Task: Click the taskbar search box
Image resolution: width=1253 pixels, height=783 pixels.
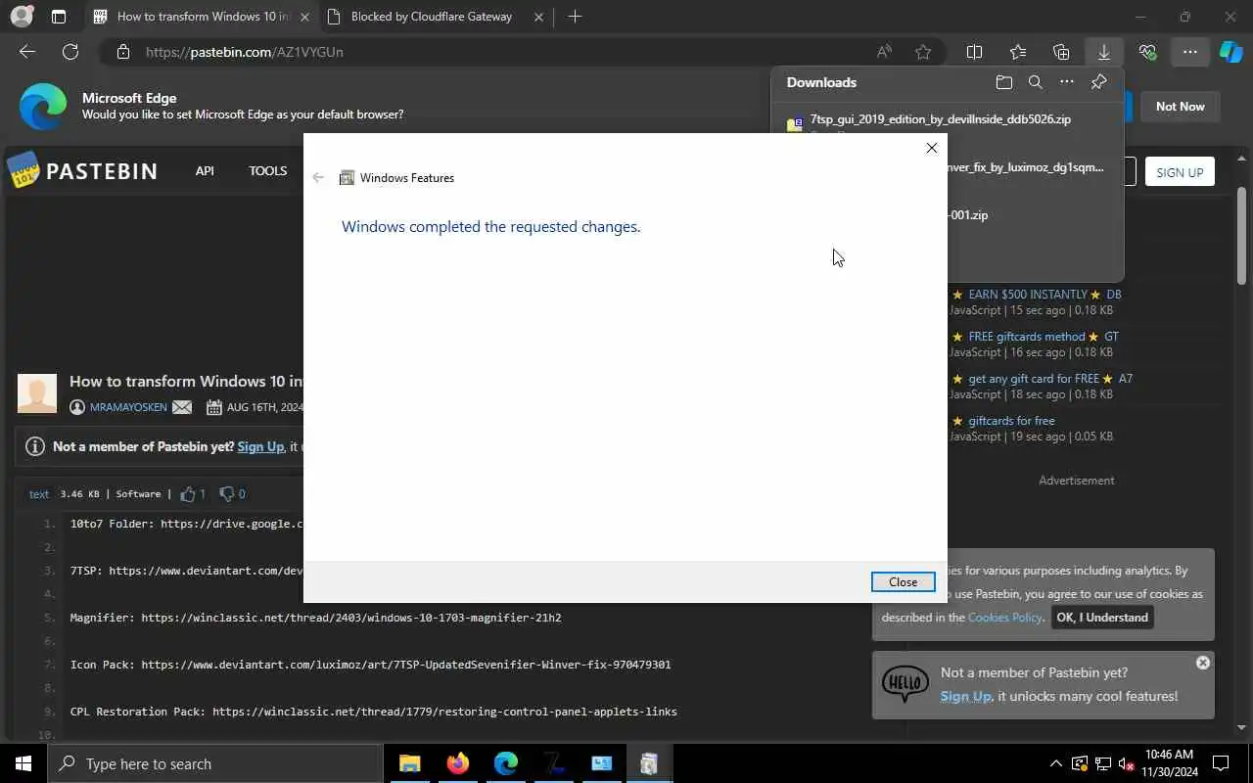Action: coord(215,763)
